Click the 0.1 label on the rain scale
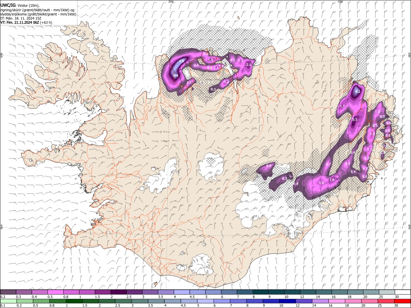The width and height of the screenshot is (411, 308). click(3, 306)
